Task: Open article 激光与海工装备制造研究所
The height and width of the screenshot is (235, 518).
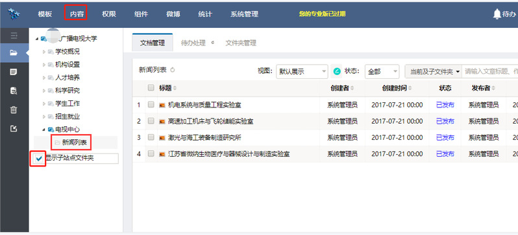Action: (204, 138)
